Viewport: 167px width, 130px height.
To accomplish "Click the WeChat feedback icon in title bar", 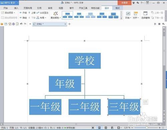I will coord(138,3).
